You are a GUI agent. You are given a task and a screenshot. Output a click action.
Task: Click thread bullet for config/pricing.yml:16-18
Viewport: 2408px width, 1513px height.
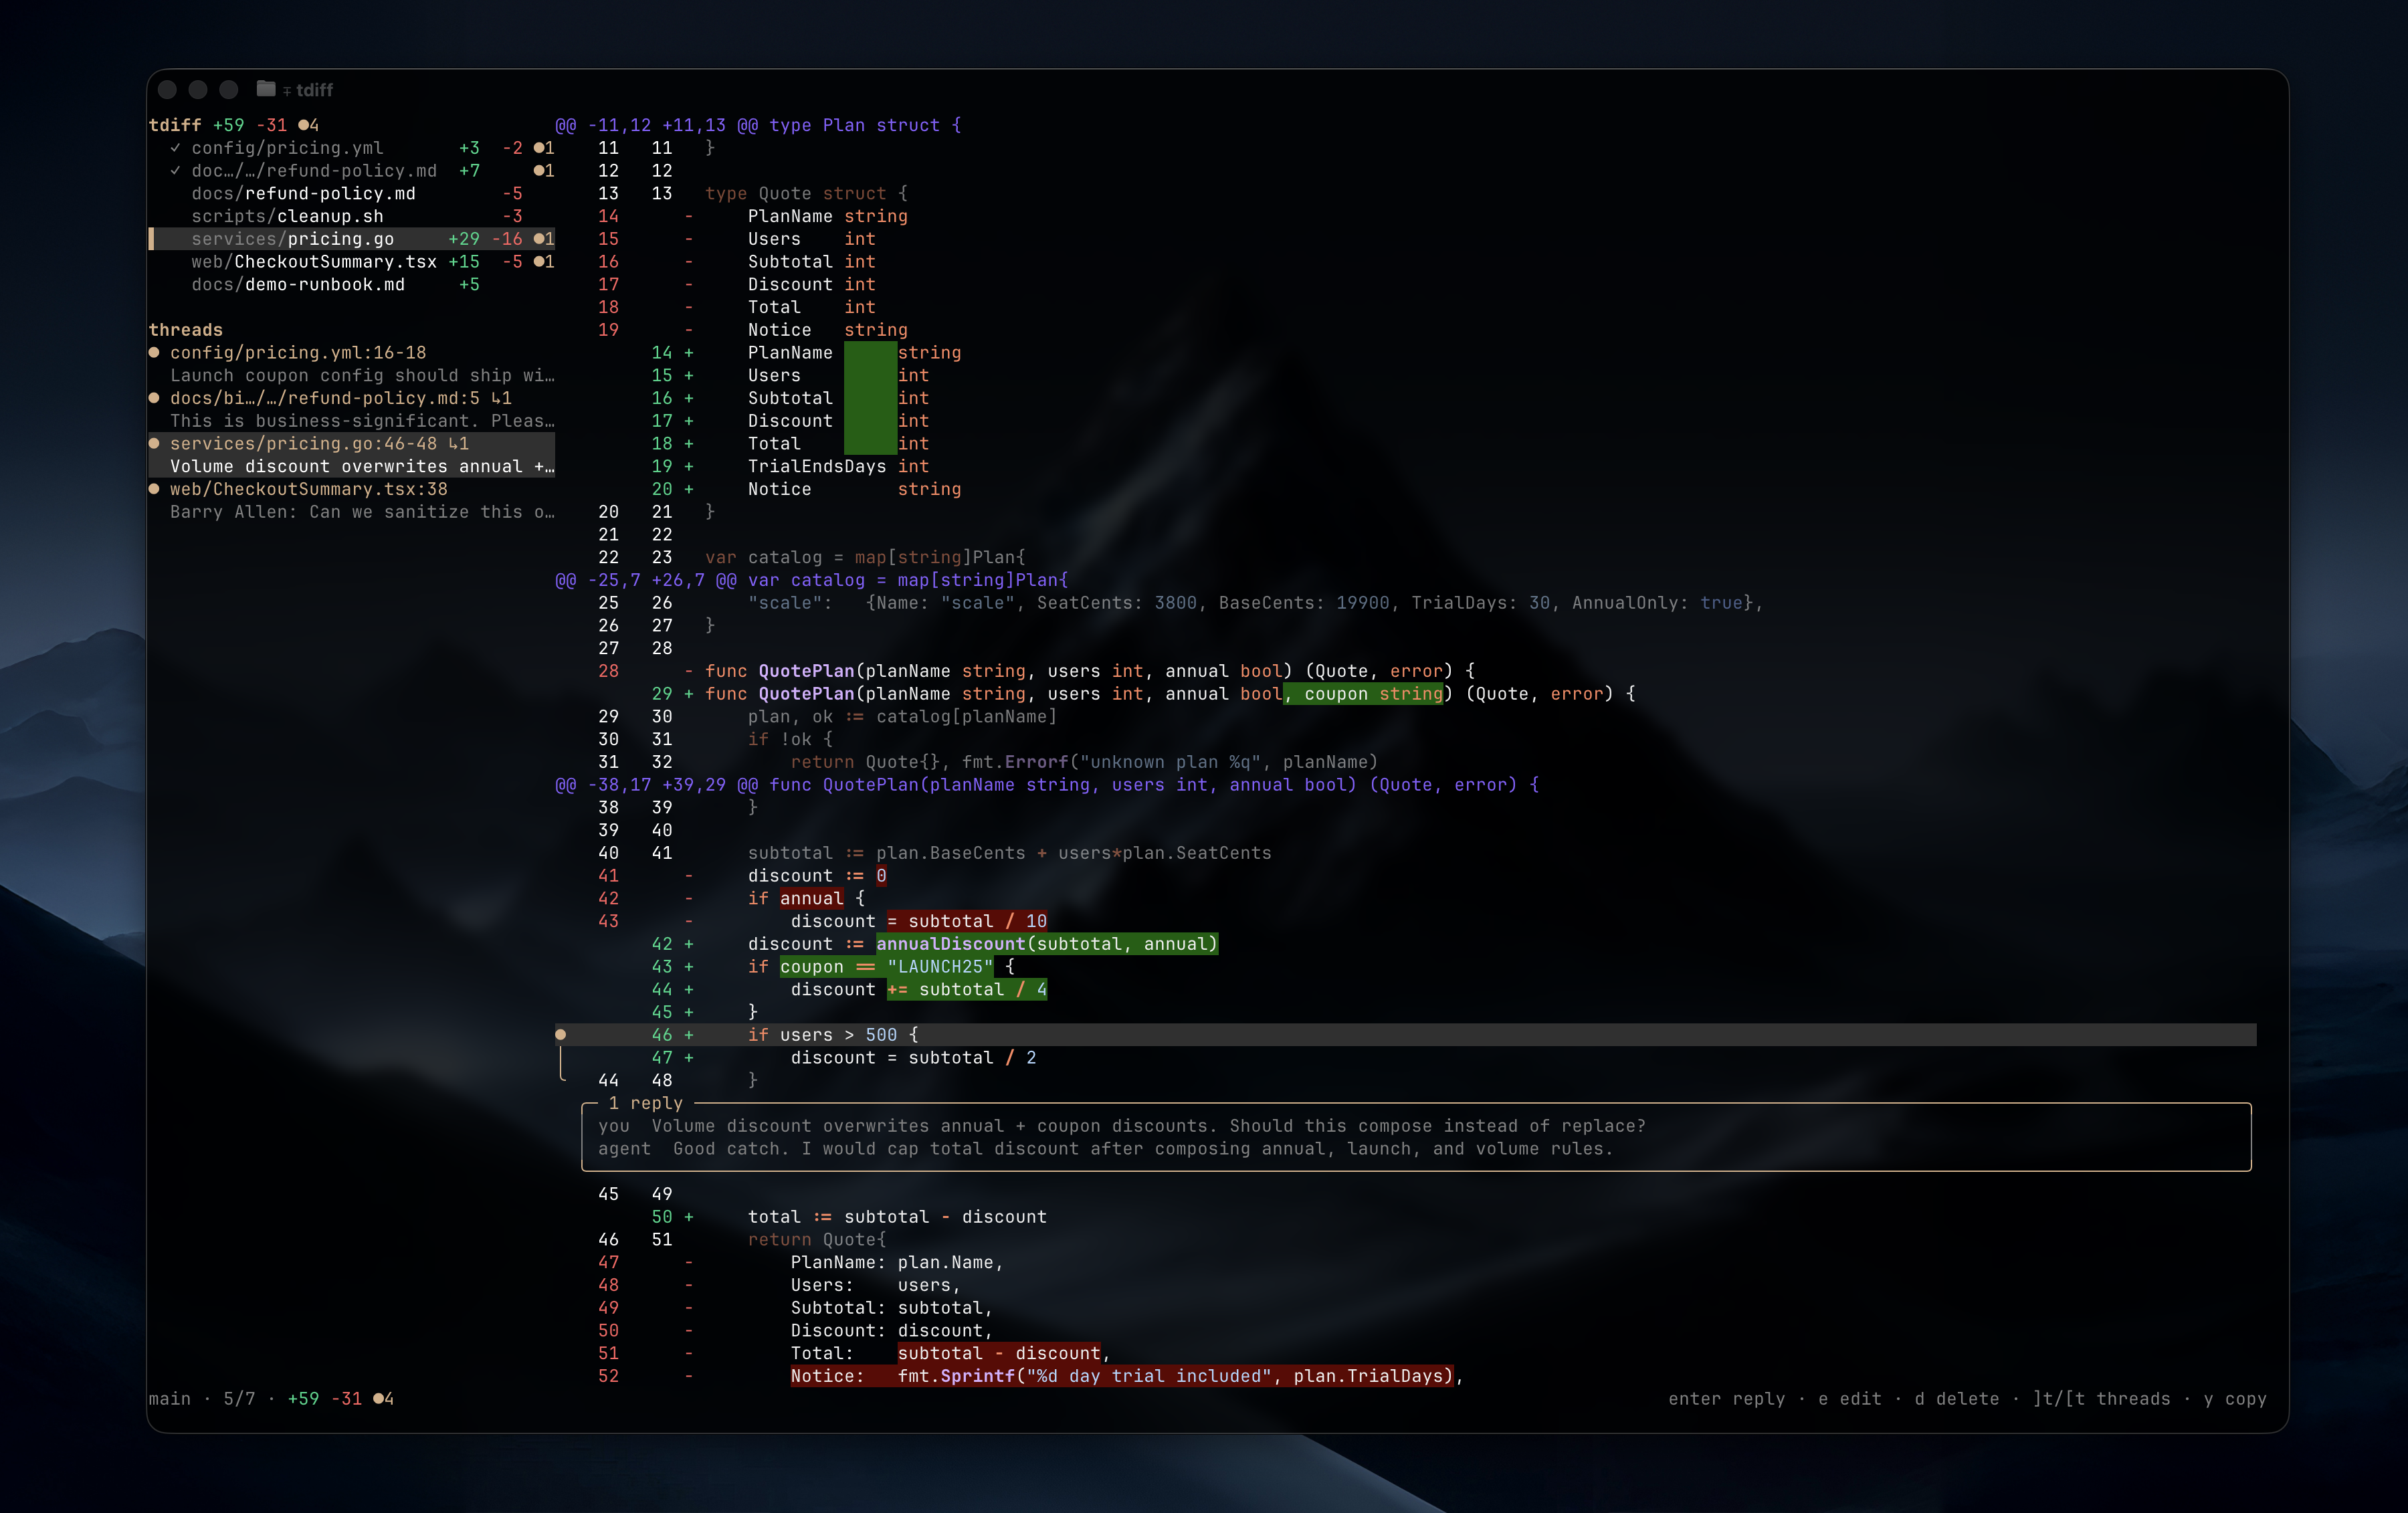point(154,353)
